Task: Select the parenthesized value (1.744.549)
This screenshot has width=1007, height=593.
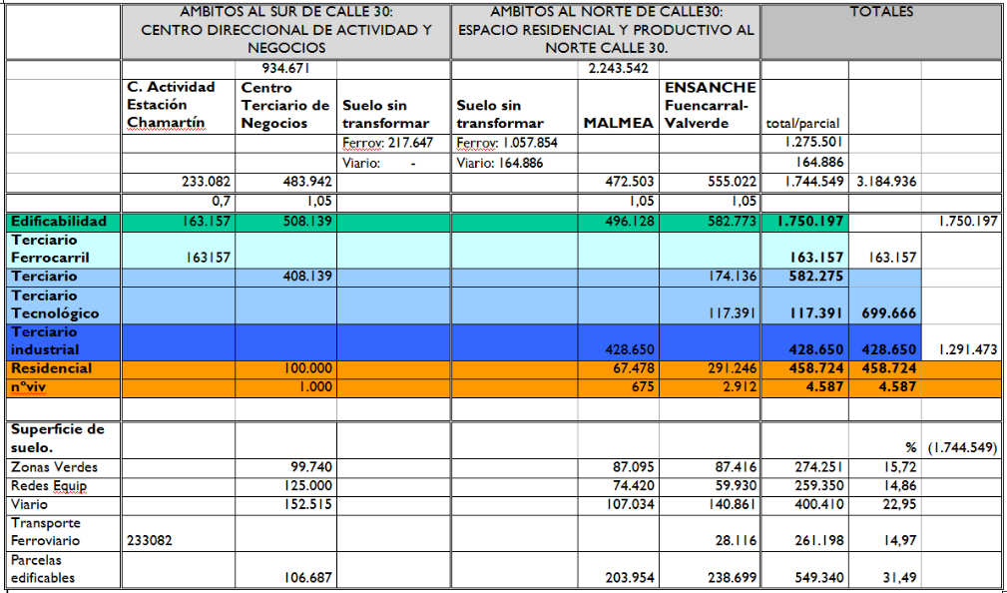Action: click(963, 448)
